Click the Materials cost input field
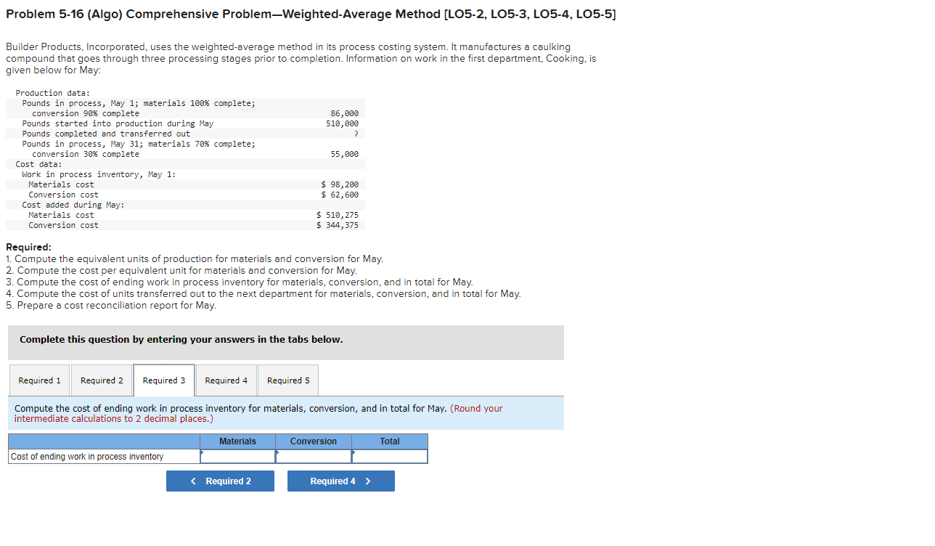Image resolution: width=935 pixels, height=546 pixels. click(238, 457)
